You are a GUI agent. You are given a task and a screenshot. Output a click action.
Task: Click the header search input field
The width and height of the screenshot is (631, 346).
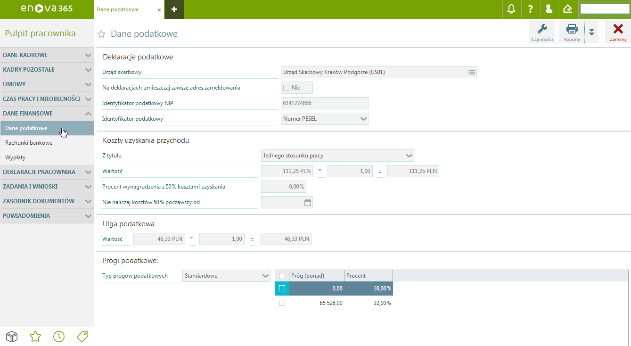[x=605, y=8]
